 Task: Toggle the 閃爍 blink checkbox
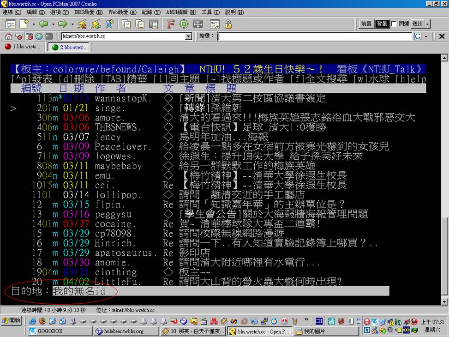click(x=394, y=24)
